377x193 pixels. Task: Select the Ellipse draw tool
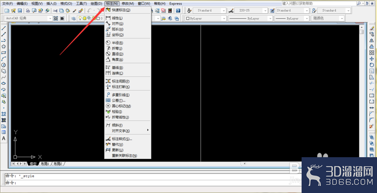tap(4, 83)
